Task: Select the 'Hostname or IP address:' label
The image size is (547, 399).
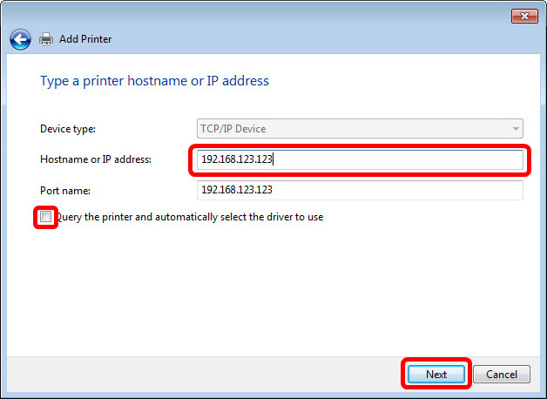Action: pyautogui.click(x=96, y=159)
